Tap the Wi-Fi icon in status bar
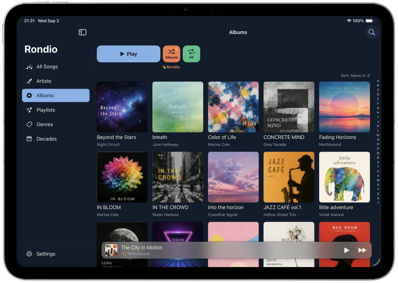The image size is (398, 283). coord(349,21)
